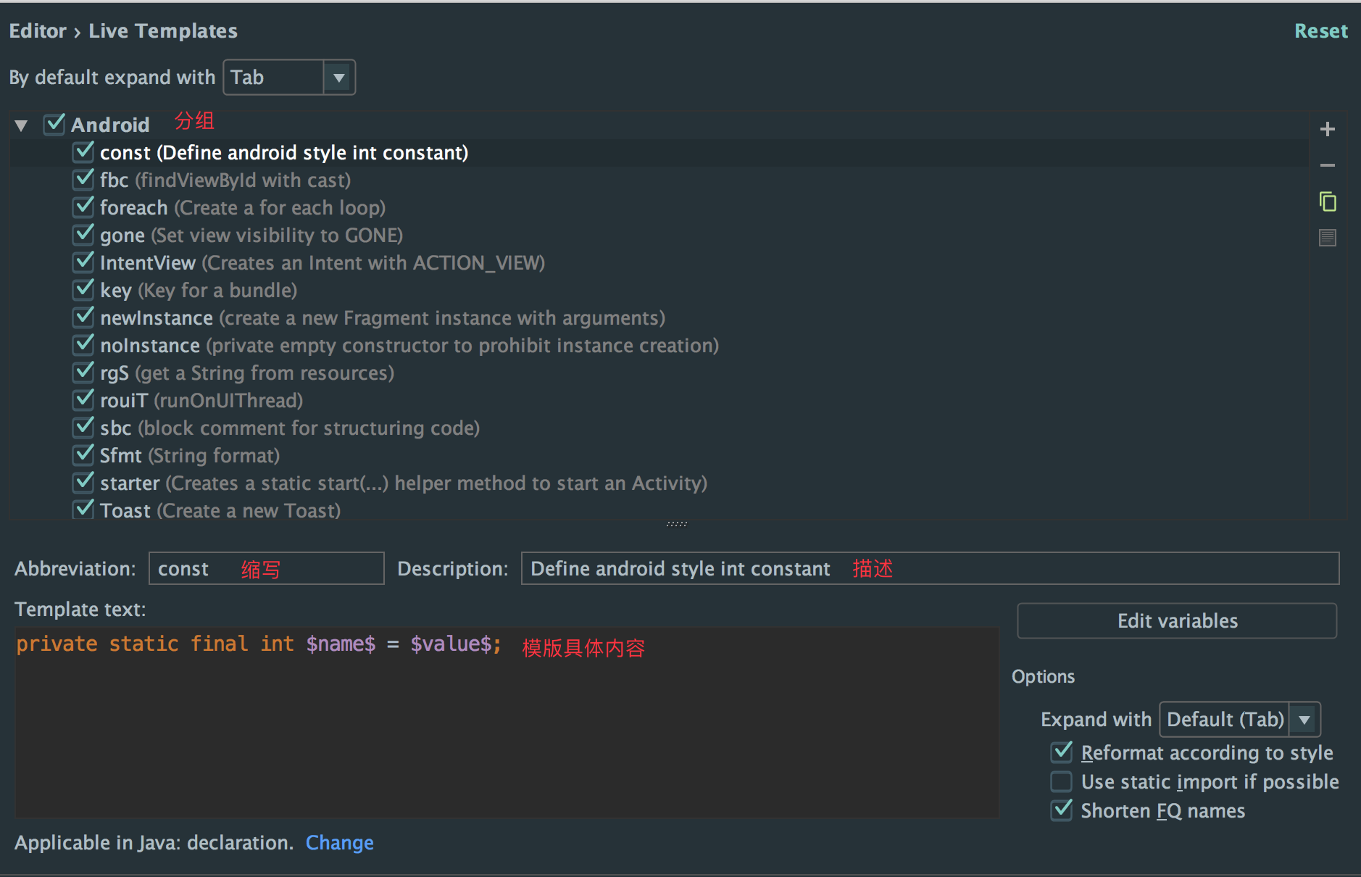
Task: Click the Reset link
Action: (x=1320, y=31)
